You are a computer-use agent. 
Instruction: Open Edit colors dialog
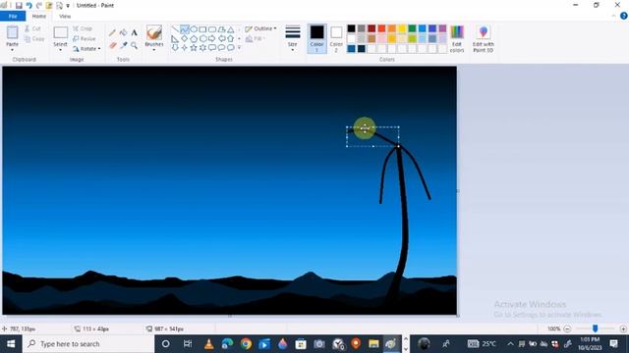[x=457, y=39]
